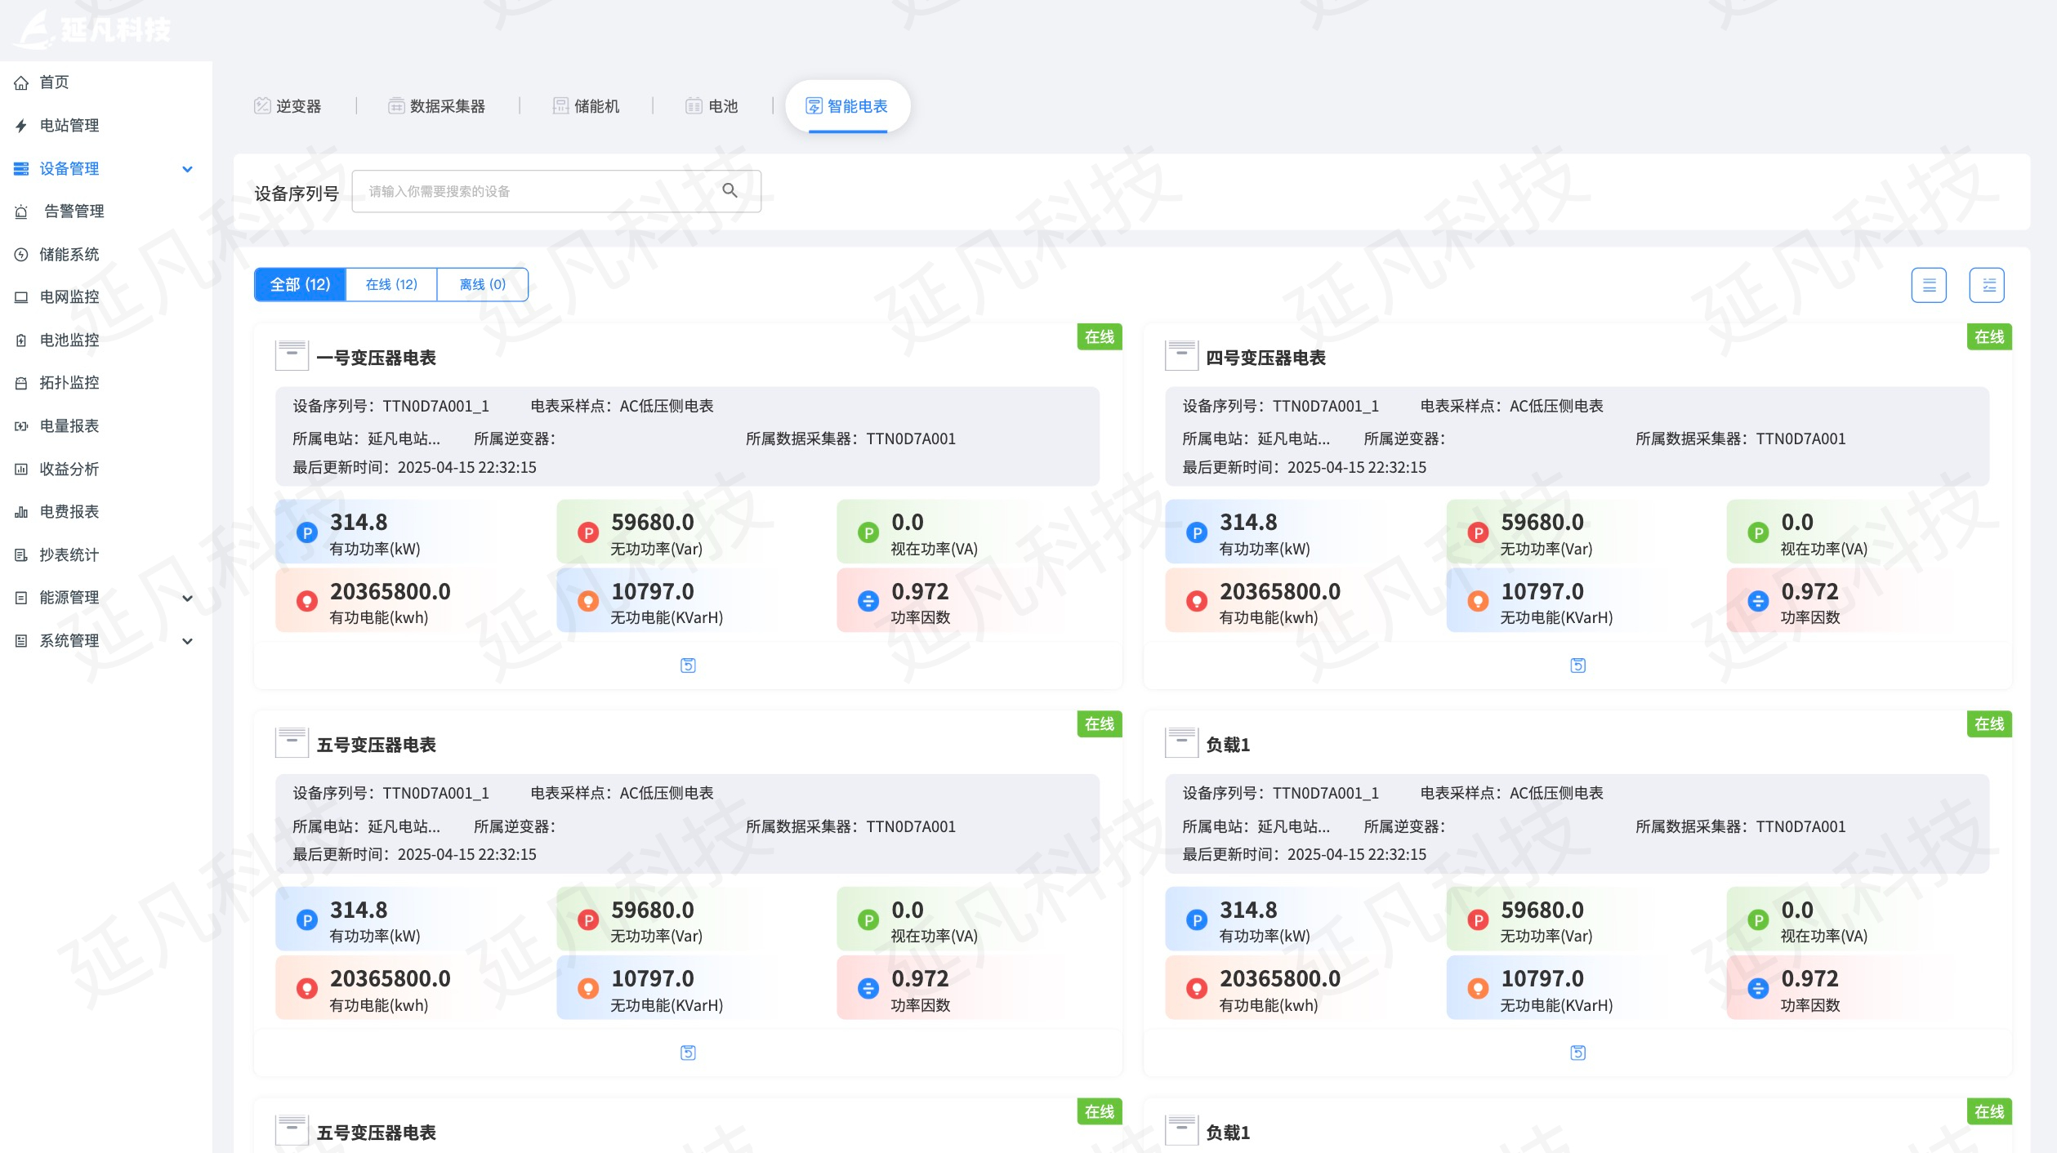
Task: Select the 在线 (12) filter
Action: pyautogui.click(x=391, y=284)
